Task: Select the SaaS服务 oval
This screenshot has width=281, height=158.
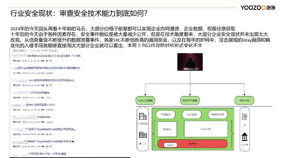Action: click(x=192, y=114)
